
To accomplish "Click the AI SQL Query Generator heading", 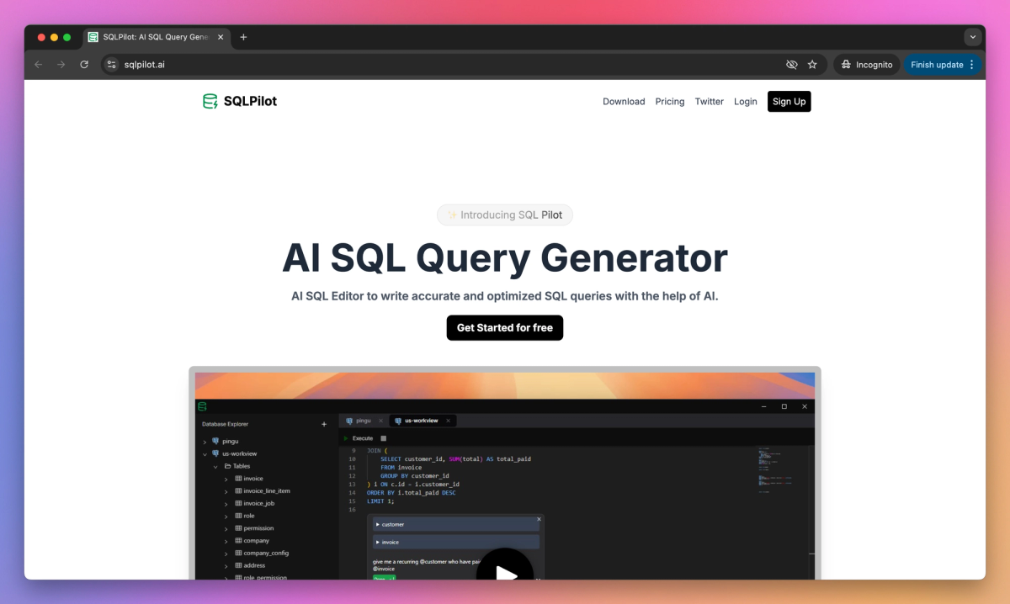I will [505, 257].
